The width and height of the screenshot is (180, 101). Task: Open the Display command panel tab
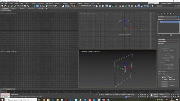[x=171, y=14]
